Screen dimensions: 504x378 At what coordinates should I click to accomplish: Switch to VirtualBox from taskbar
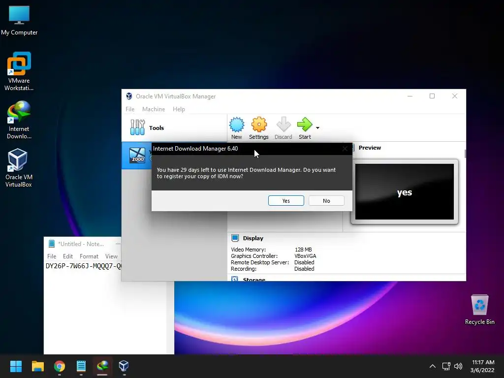tap(124, 366)
